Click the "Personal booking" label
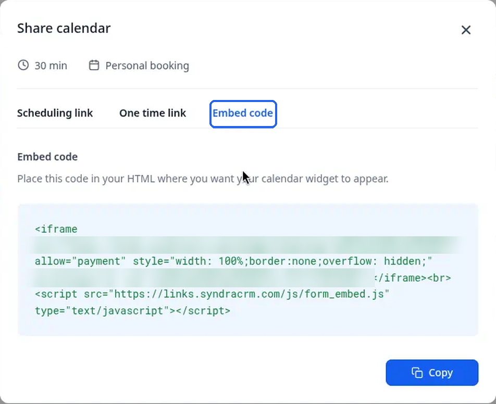Viewport: 496px width, 404px height. 147,66
